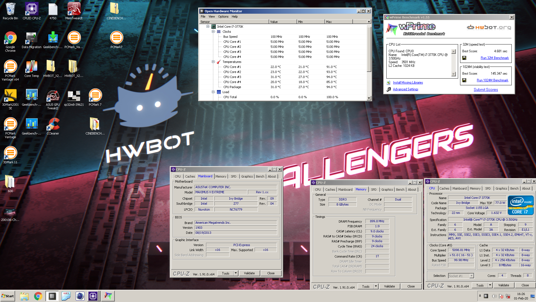This screenshot has height=302, width=536.
Task: Collapse the Load node in Hardware Monitor
Action: click(213, 92)
